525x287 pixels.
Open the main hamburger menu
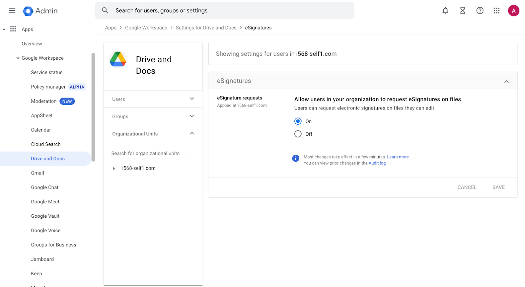click(x=12, y=10)
